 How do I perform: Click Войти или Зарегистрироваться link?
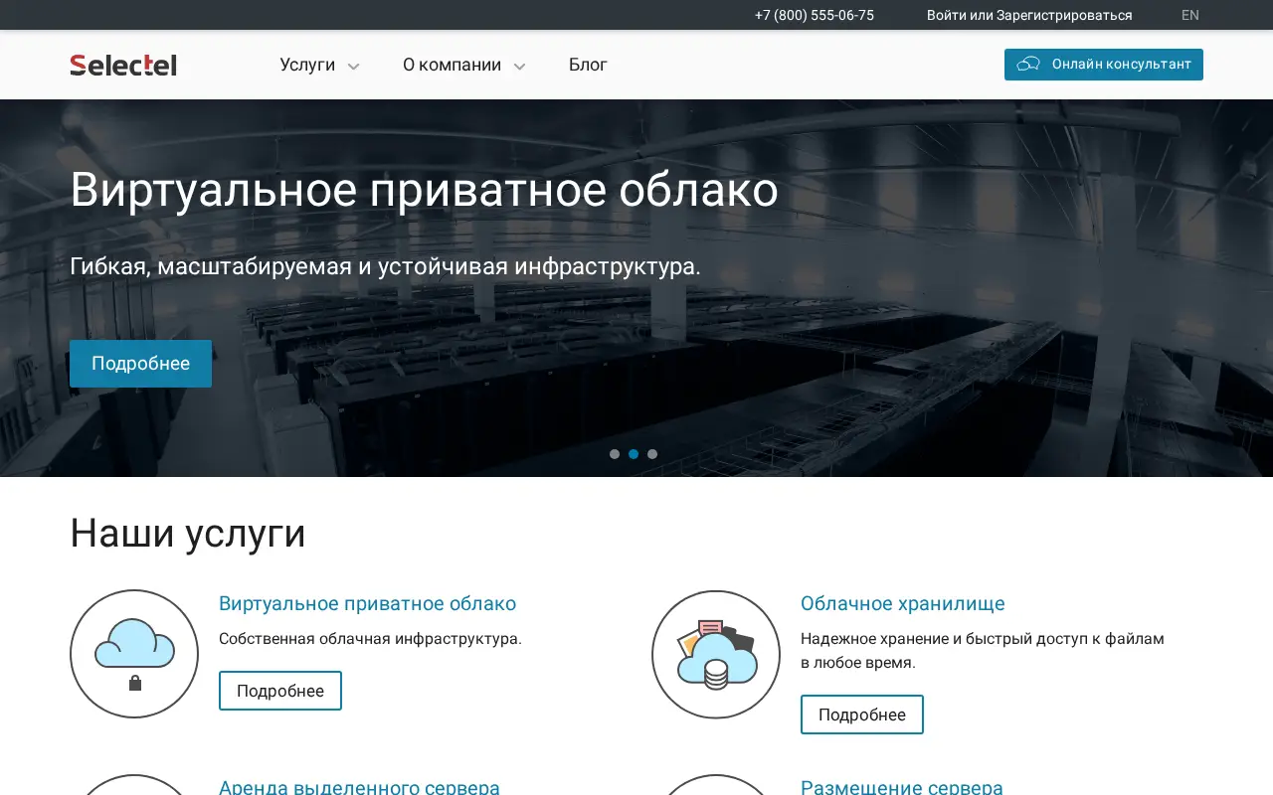(x=1029, y=15)
